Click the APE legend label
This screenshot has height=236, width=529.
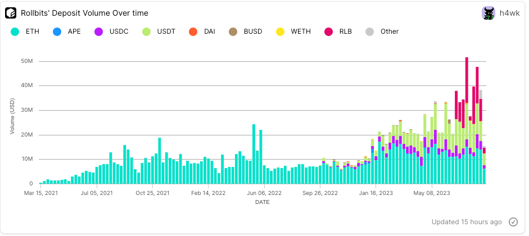pos(74,31)
